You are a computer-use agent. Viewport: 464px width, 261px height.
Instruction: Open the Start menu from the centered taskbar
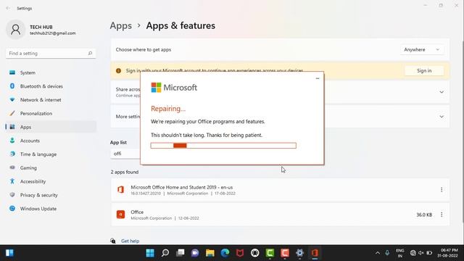[x=150, y=253]
